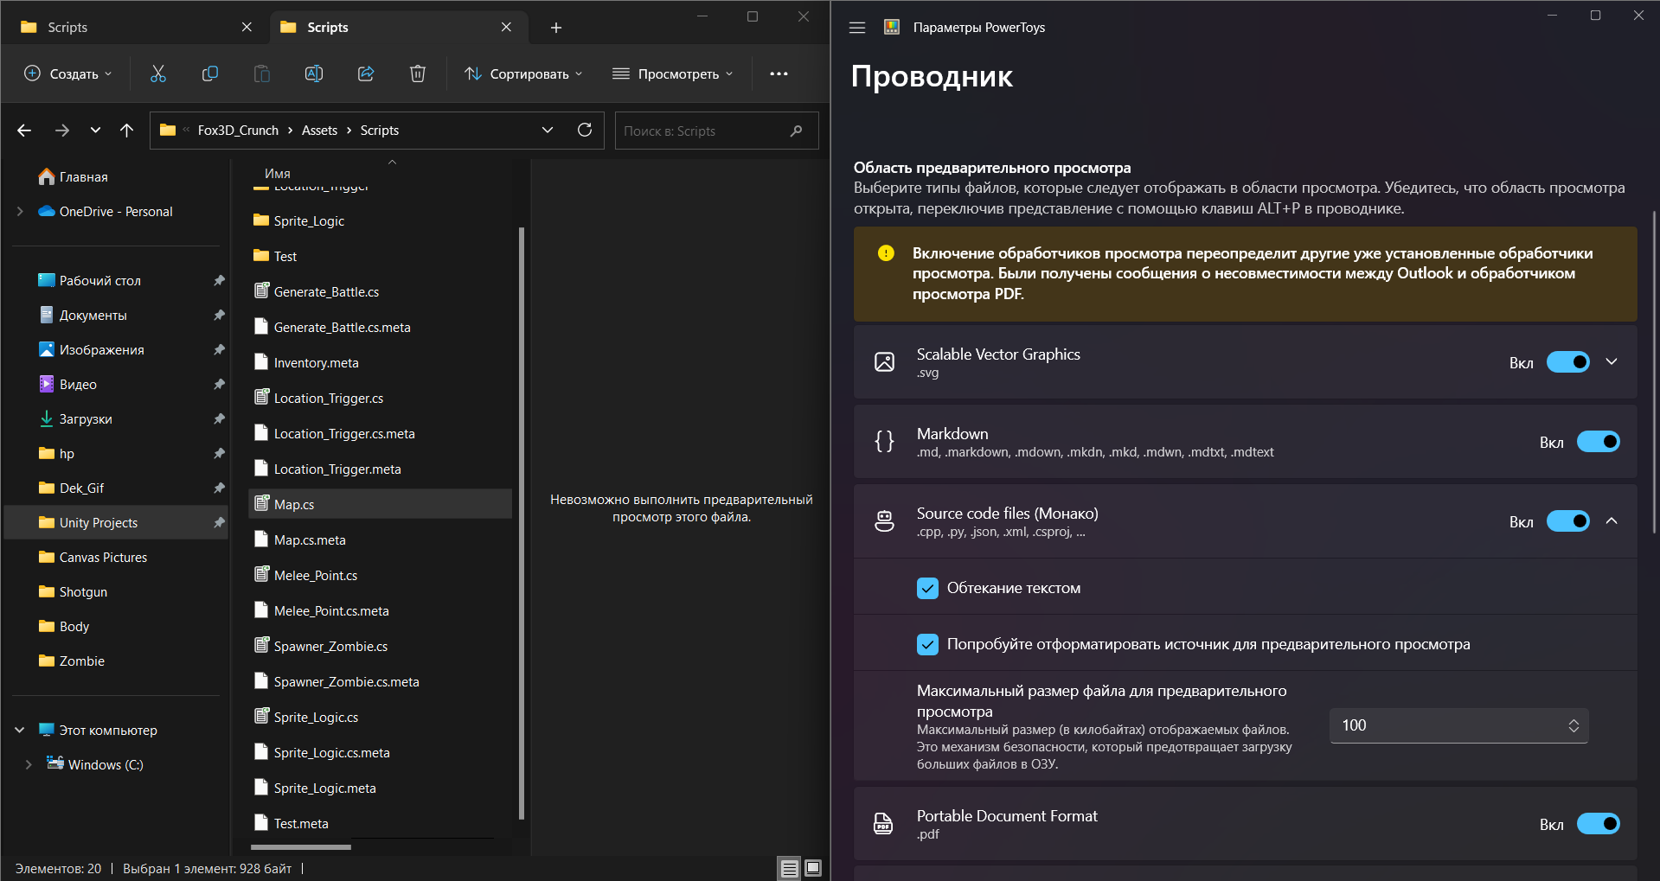Click the refresh icon in the address bar
This screenshot has width=1660, height=881.
(x=585, y=130)
